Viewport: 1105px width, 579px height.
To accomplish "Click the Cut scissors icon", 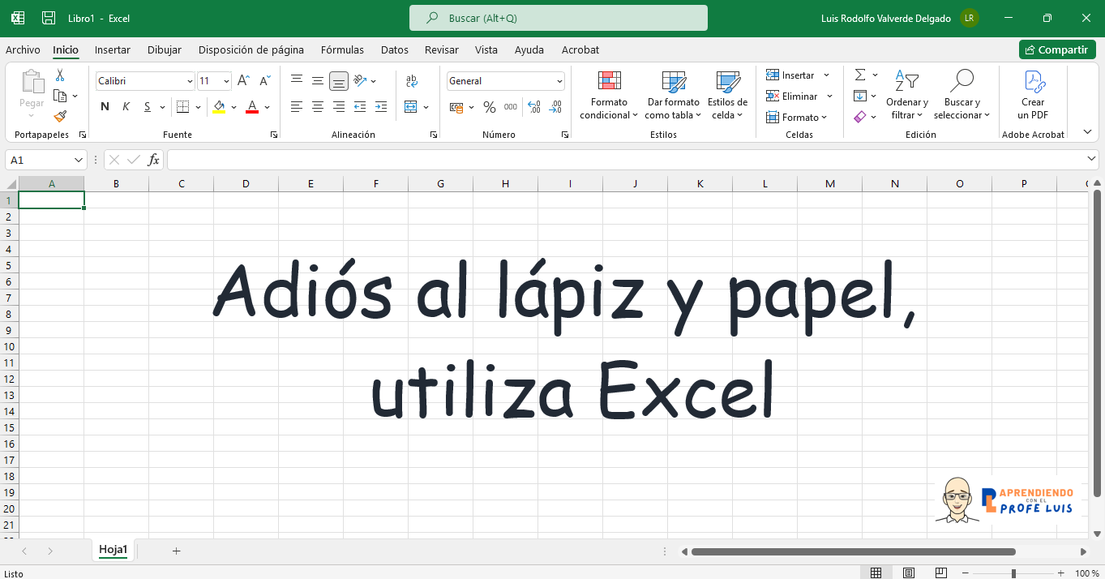I will coord(60,75).
